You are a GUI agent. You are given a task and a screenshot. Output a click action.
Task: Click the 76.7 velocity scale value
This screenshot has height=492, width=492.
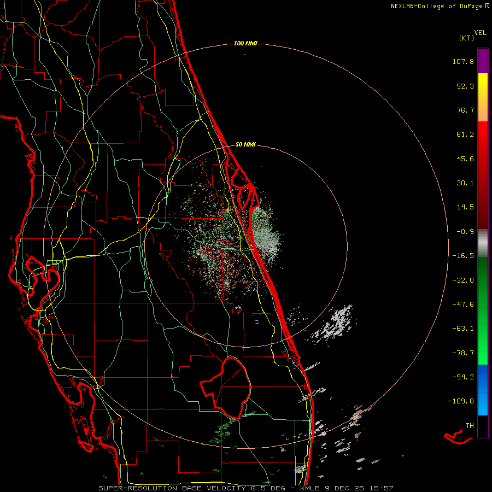[x=465, y=110]
